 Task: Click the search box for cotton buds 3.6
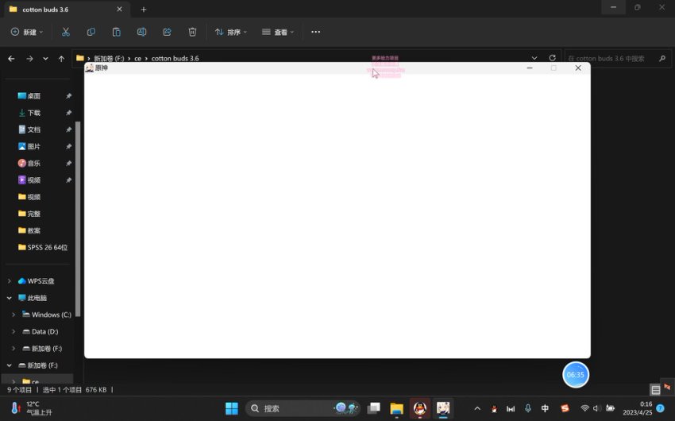[615, 58]
